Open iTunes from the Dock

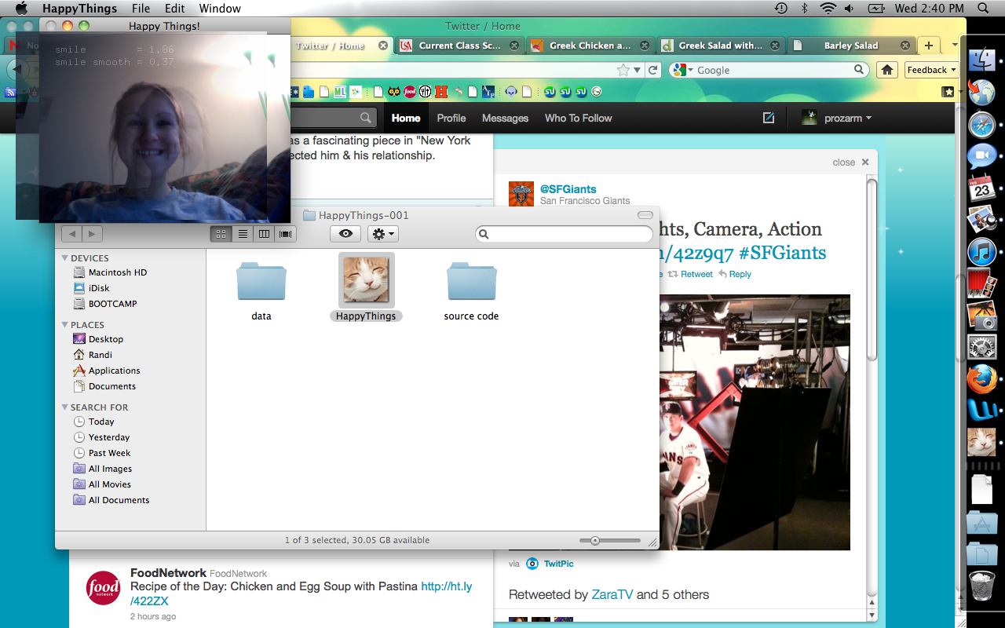[981, 252]
